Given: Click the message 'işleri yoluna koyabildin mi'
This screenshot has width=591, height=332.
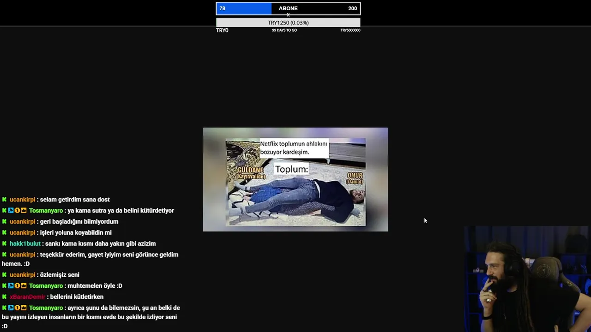Looking at the screenshot, I should [76, 233].
